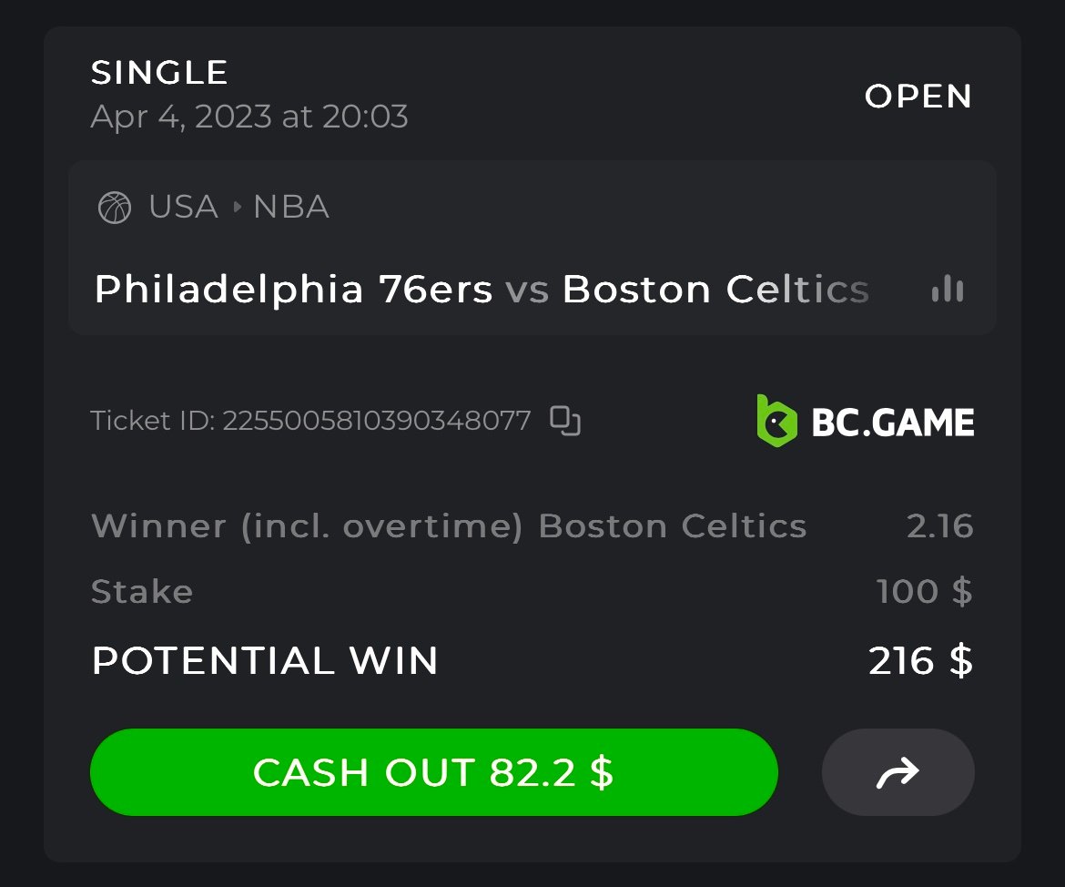Image resolution: width=1065 pixels, height=887 pixels.
Task: Share the bet slip with arrow button
Action: click(898, 772)
